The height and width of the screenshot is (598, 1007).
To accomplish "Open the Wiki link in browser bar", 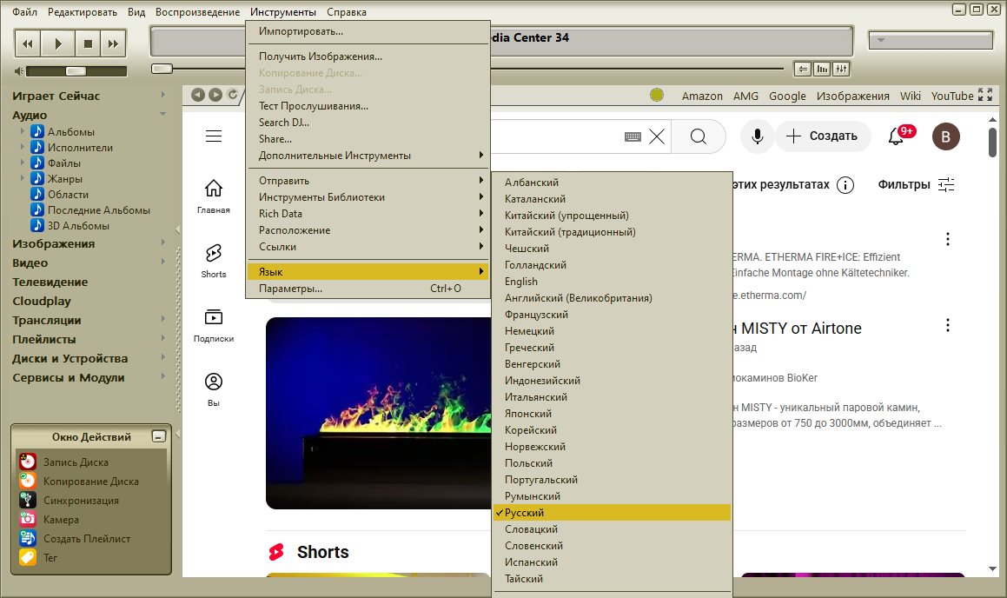I will click(910, 96).
